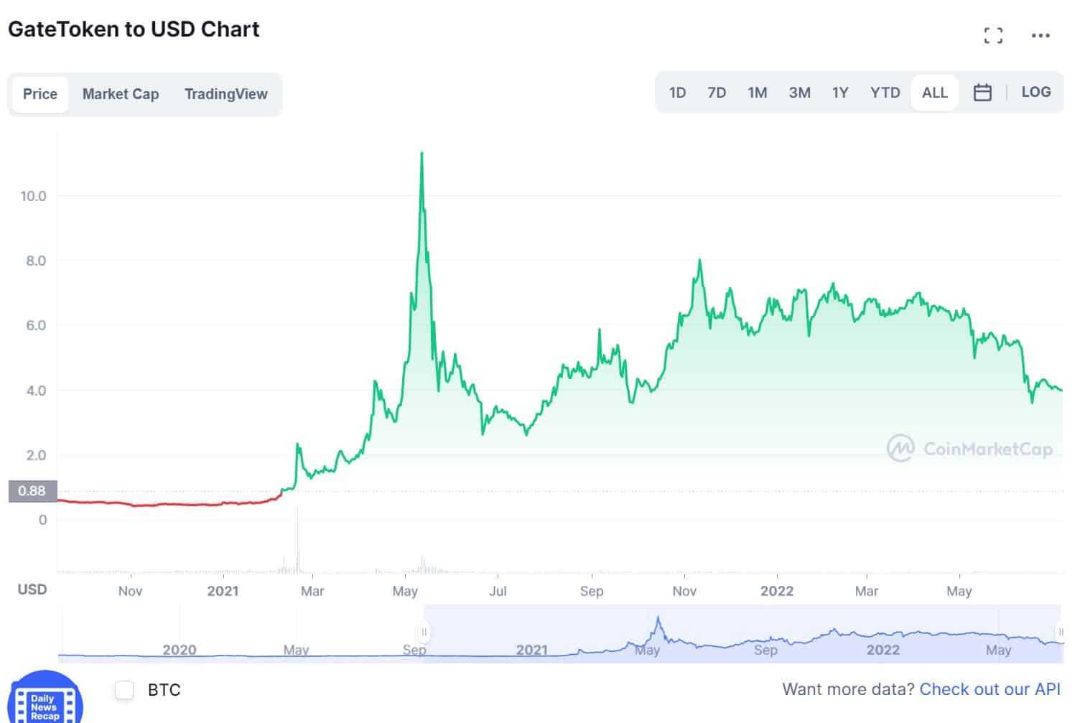Enable the BTC comparison checkbox
Screen dimensions: 1090x723
125,690
